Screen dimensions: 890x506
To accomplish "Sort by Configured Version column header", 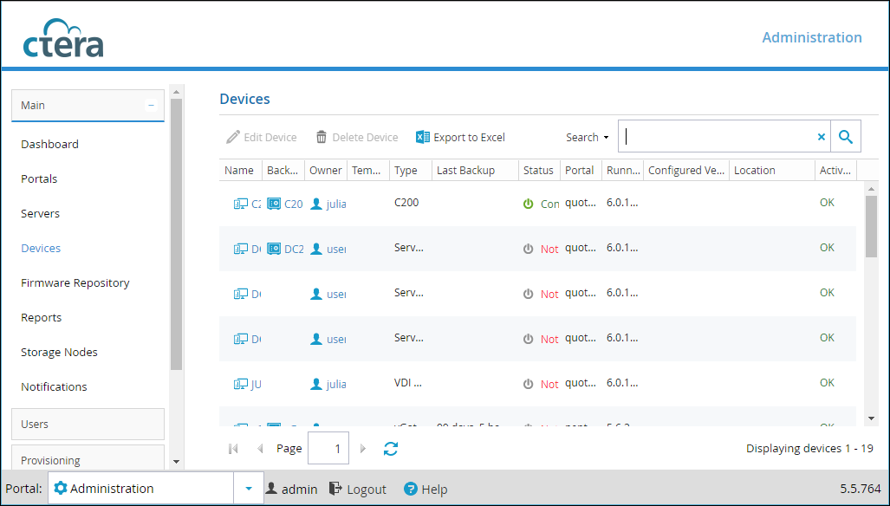I will [686, 170].
